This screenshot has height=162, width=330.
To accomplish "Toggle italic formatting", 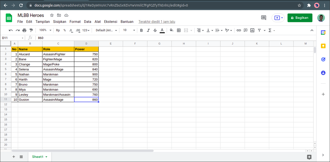I will point(148,30).
